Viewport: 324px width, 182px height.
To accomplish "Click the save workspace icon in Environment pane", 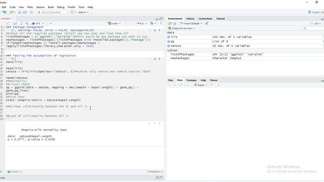I will pyautogui.click(x=175, y=23).
